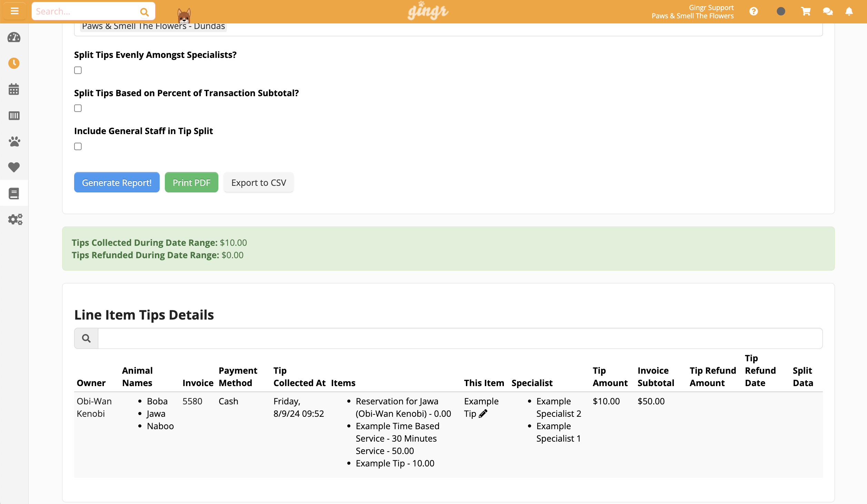Click the barcode icon in the sidebar

coord(14,116)
